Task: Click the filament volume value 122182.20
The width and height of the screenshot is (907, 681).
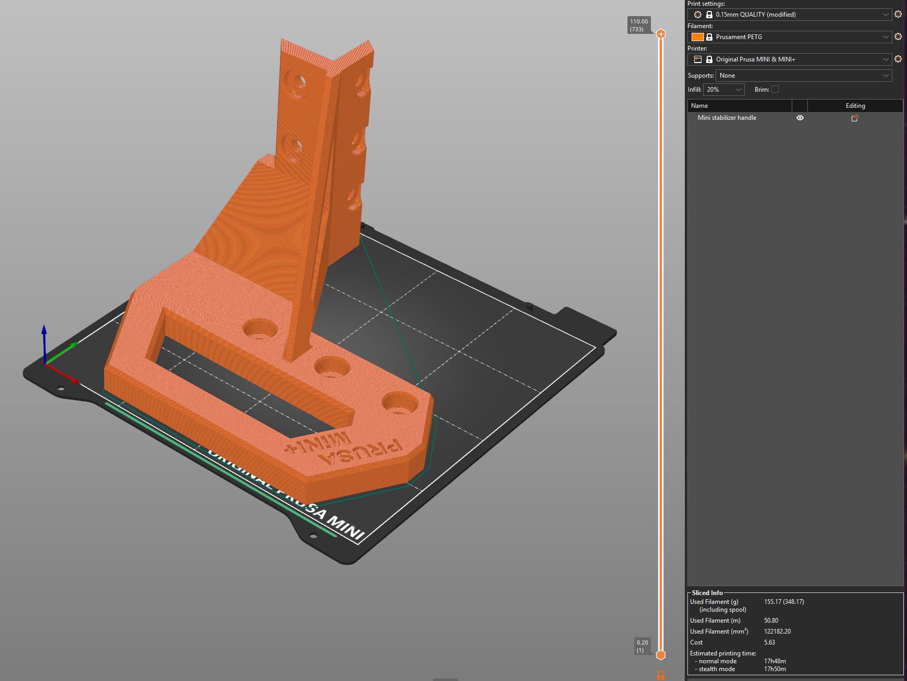Action: pos(777,632)
